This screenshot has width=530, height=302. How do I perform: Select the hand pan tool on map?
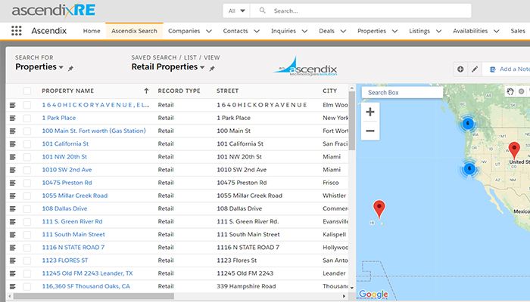[x=510, y=91]
